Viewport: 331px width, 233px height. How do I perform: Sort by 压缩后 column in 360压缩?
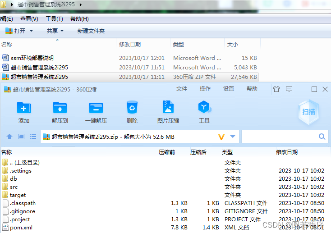tap(198, 152)
